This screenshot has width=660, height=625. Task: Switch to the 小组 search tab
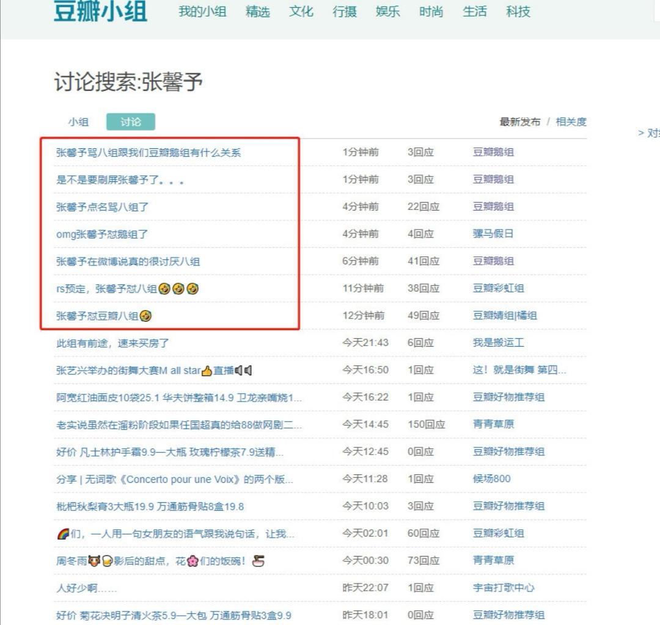pos(78,122)
